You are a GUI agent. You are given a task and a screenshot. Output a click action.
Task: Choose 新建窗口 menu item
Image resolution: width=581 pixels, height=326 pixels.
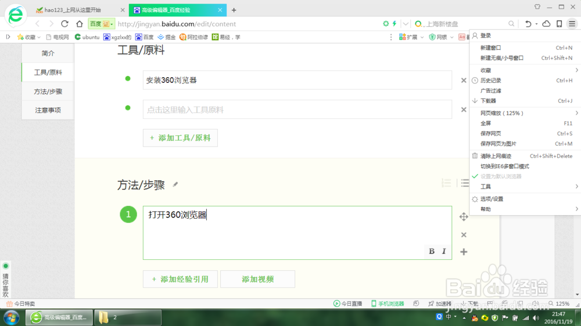(525, 48)
